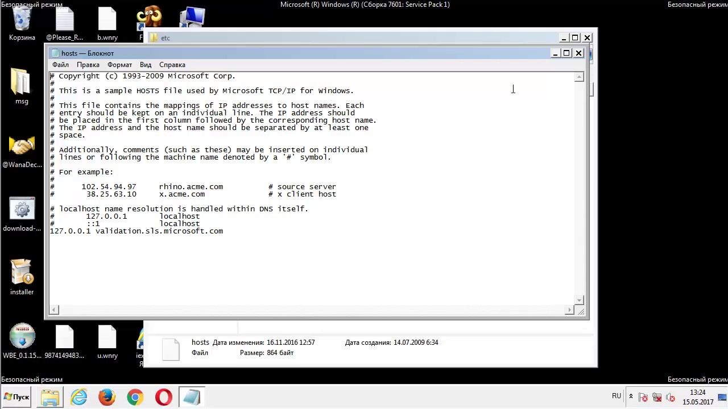Show hidden tray icons arrow

pyautogui.click(x=631, y=397)
